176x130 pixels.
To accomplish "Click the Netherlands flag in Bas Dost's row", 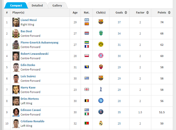I will point(87,33).
